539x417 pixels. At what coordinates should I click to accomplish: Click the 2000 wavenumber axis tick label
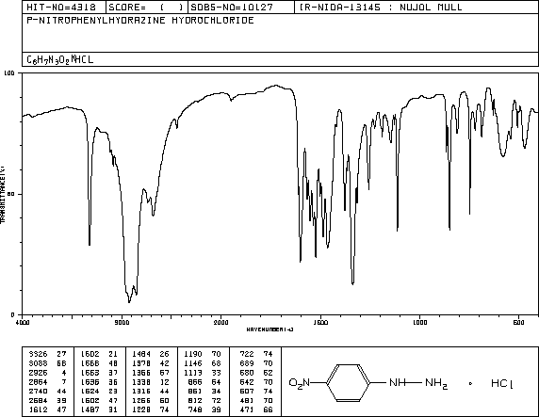tap(221, 322)
